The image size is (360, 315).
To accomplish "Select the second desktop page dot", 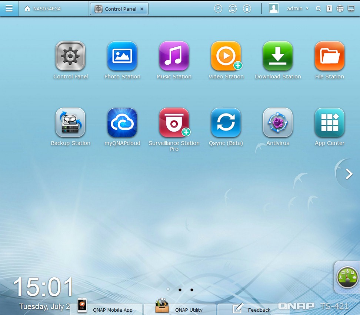I will (x=180, y=290).
